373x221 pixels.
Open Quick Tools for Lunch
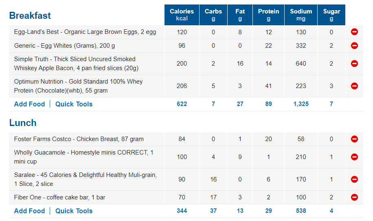pos(74,211)
